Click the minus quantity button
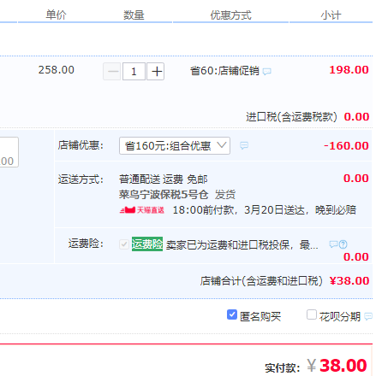376x376 pixels. pyautogui.click(x=111, y=72)
